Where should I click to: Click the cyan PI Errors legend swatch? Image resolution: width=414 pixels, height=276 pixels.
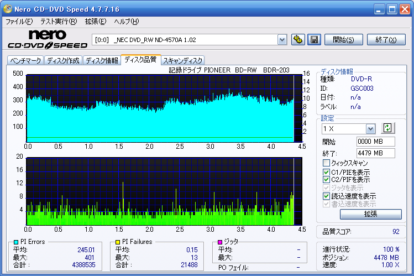coord(16,242)
